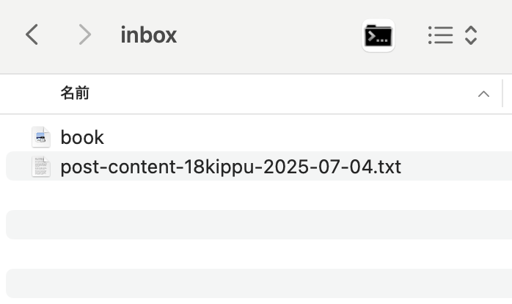Click the empty header space right of 名前
The width and height of the screenshot is (512, 304).
(x=281, y=94)
